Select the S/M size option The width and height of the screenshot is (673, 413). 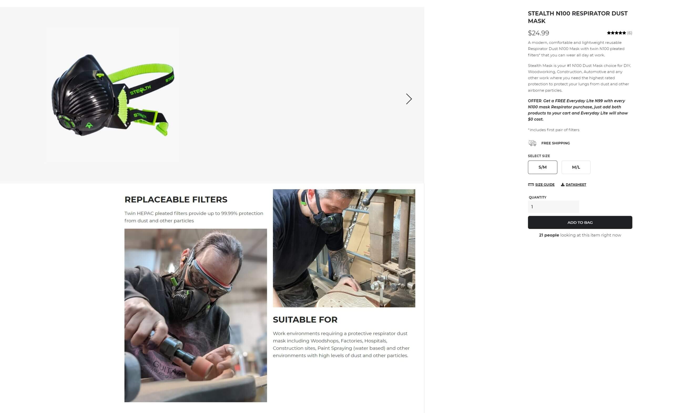tap(542, 167)
